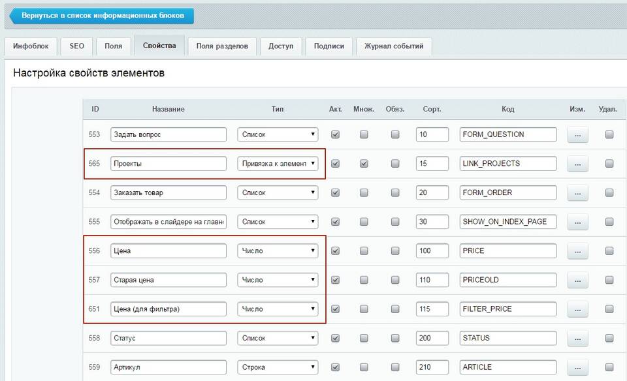Click sort field with value 15
The image size is (627, 381).
[x=432, y=164]
